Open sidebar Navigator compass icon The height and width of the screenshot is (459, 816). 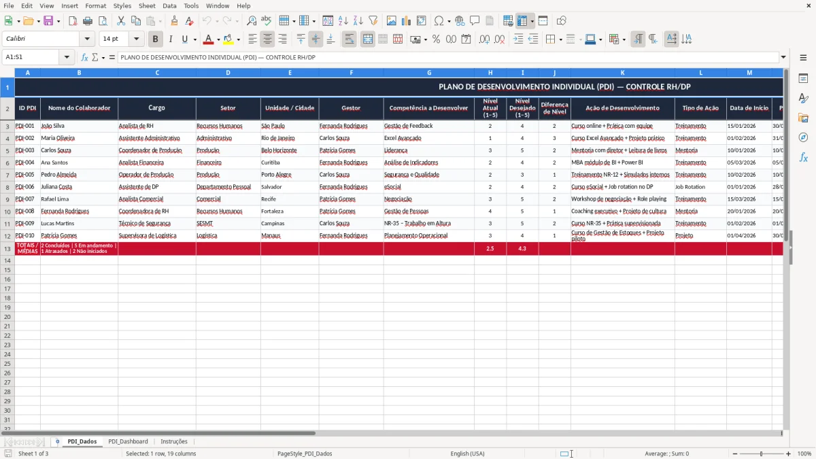click(x=803, y=137)
